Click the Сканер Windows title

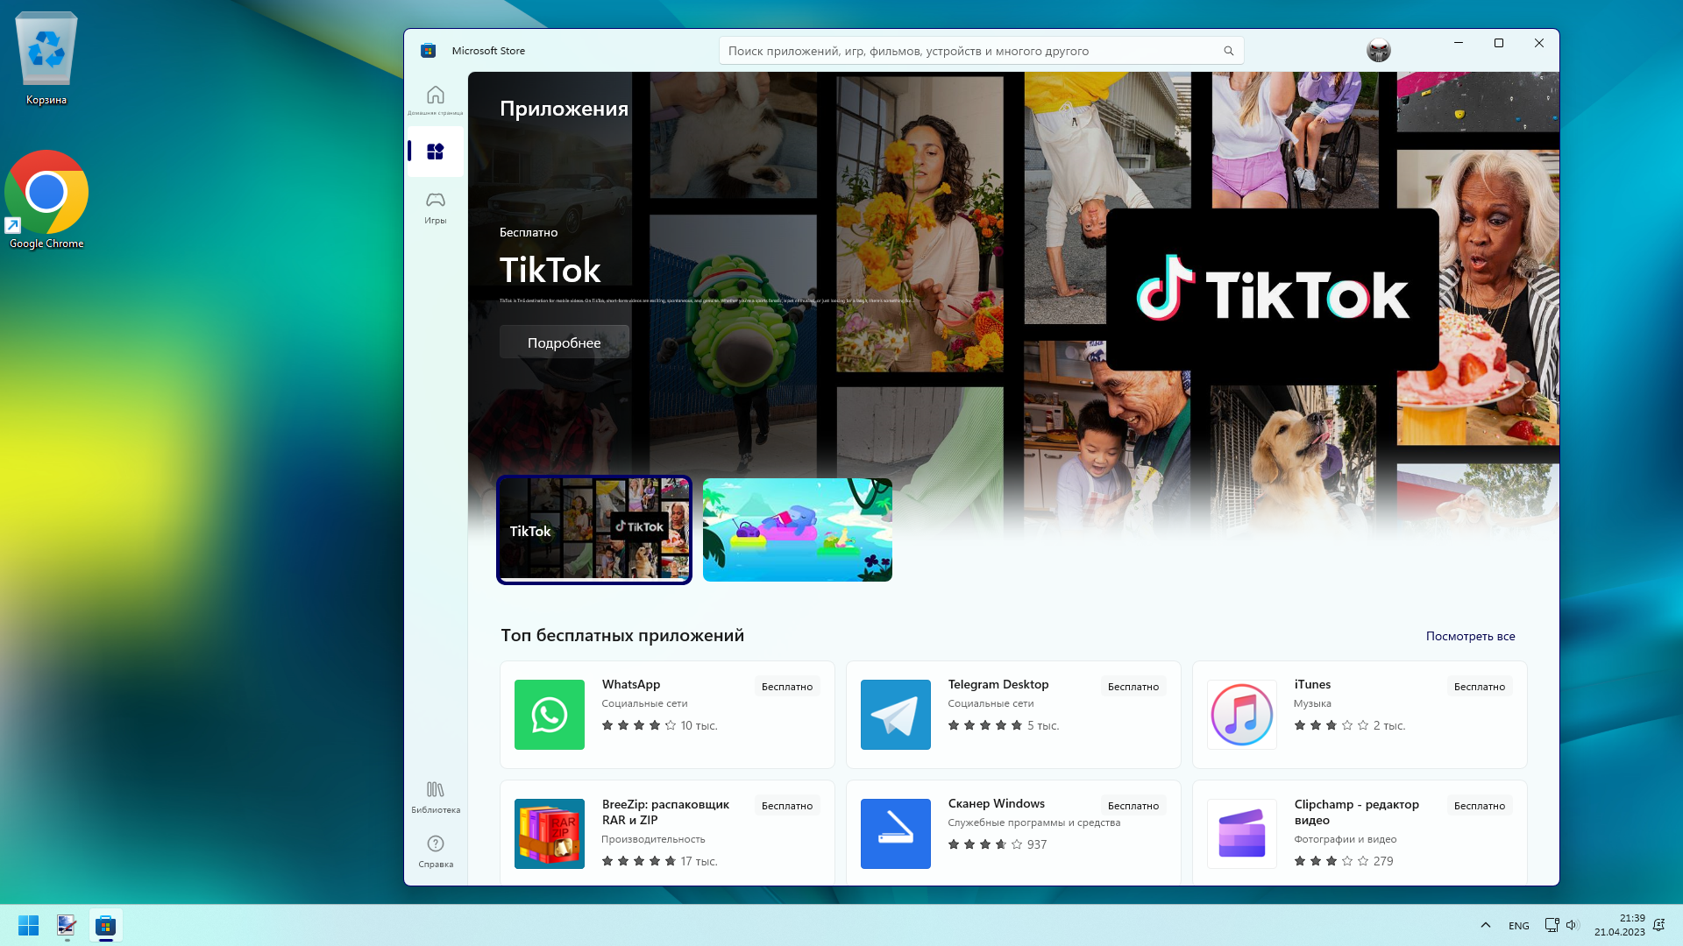point(997,803)
